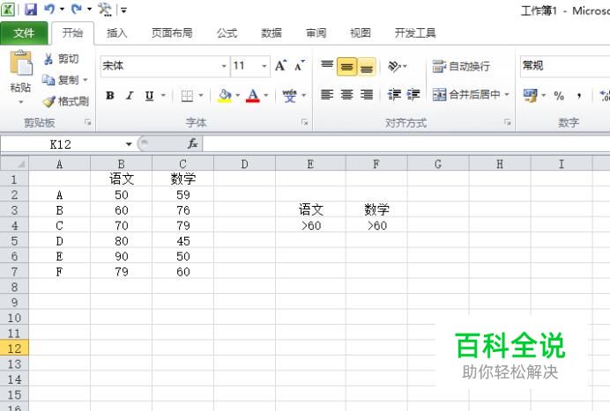Open the font size 11 dropdown

tap(264, 66)
